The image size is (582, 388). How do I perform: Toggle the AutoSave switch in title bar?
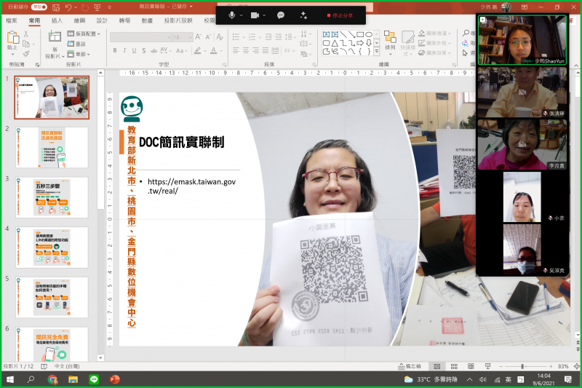(x=38, y=7)
